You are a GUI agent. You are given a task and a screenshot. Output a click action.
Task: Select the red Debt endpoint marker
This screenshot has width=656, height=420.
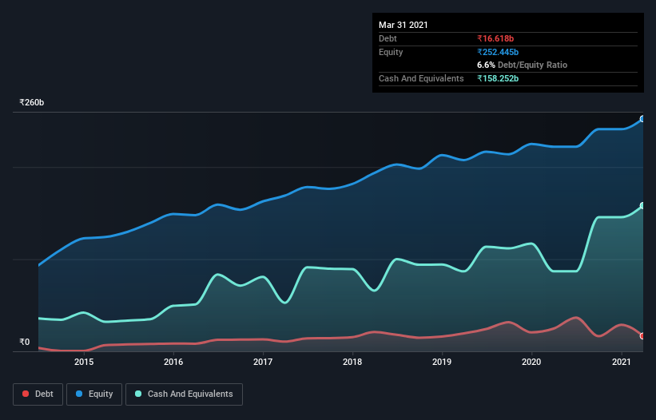pos(642,336)
